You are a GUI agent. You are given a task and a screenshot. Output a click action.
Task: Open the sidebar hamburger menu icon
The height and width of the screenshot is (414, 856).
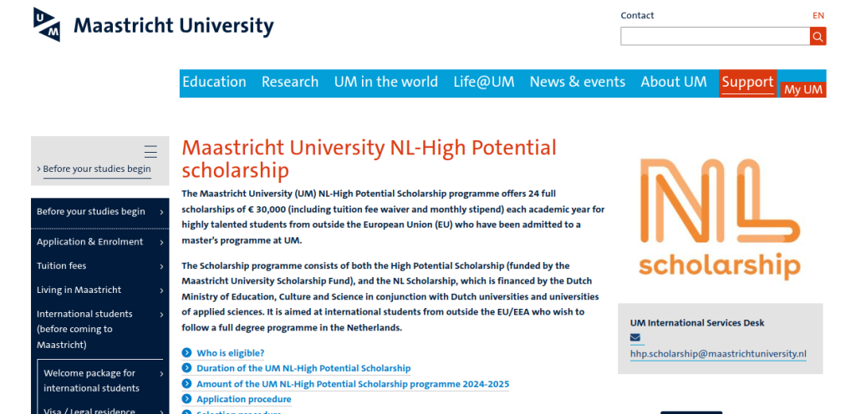click(x=150, y=151)
